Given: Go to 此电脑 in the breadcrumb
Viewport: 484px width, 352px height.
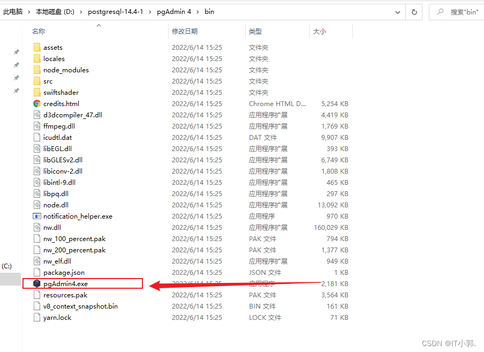Looking at the screenshot, I should coord(13,12).
